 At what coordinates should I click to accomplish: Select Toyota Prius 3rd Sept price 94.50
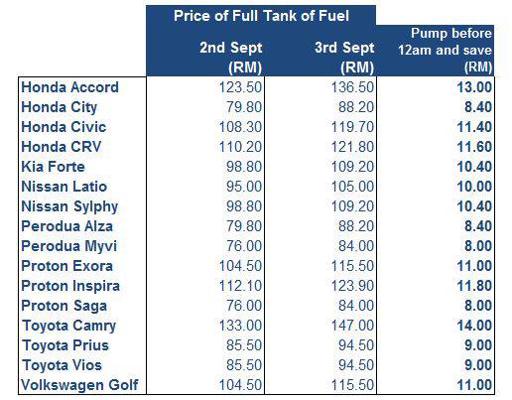pos(356,345)
